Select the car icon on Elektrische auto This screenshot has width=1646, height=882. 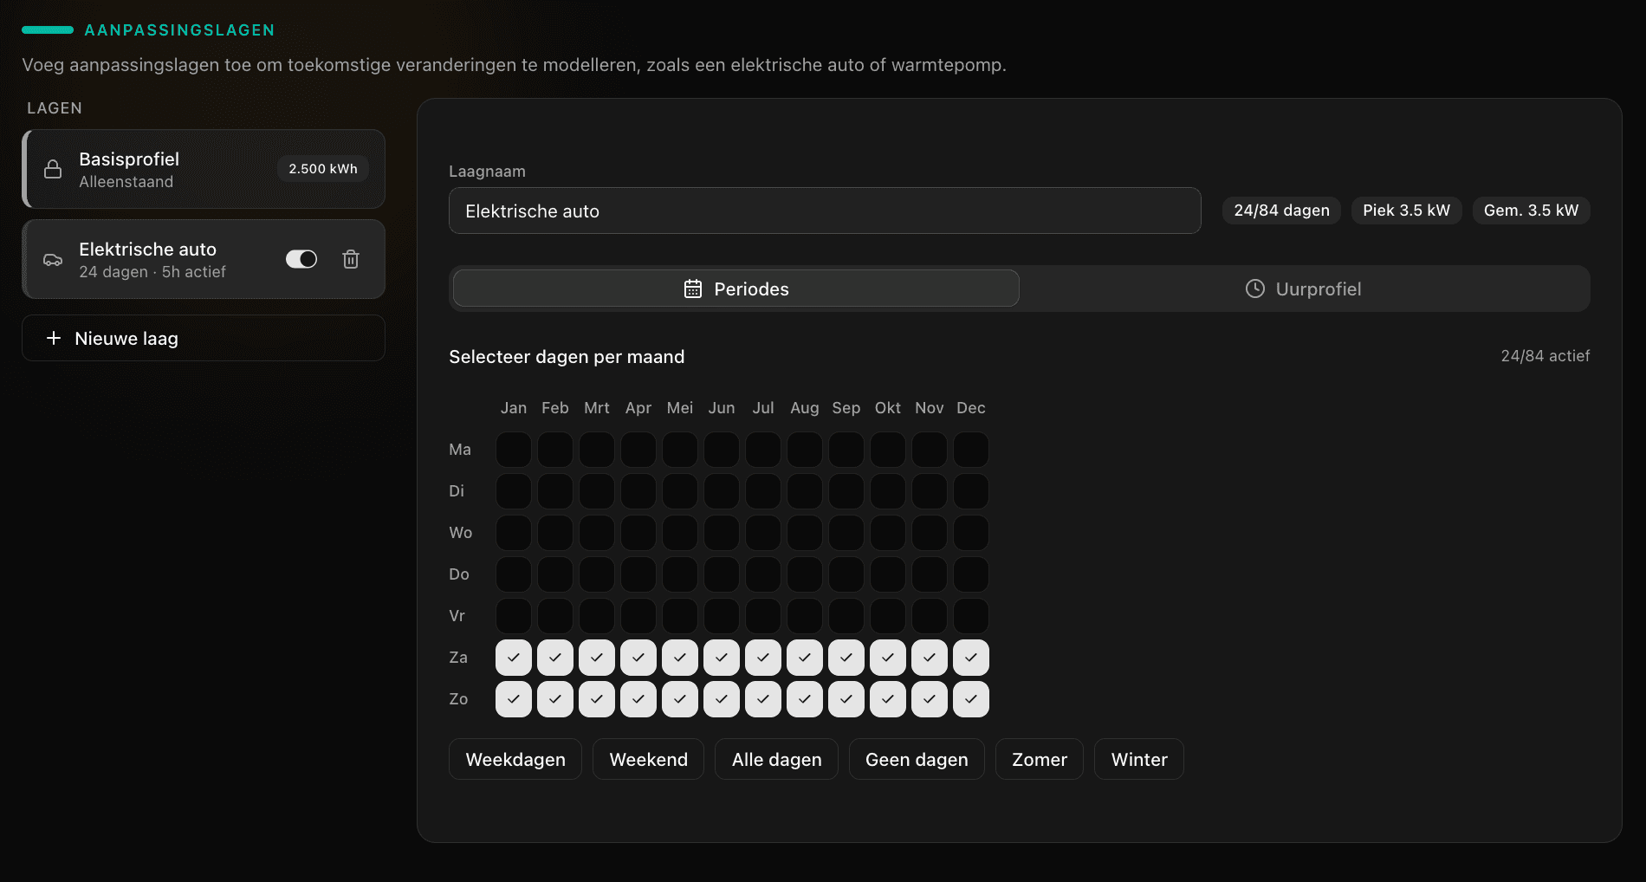(53, 258)
